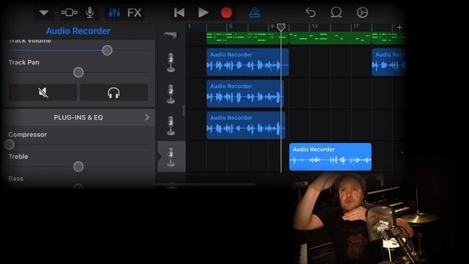
Task: Expand PLUG-INS & EQ section
Action: [x=78, y=117]
